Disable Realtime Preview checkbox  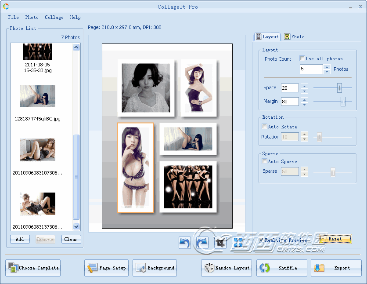(261, 240)
